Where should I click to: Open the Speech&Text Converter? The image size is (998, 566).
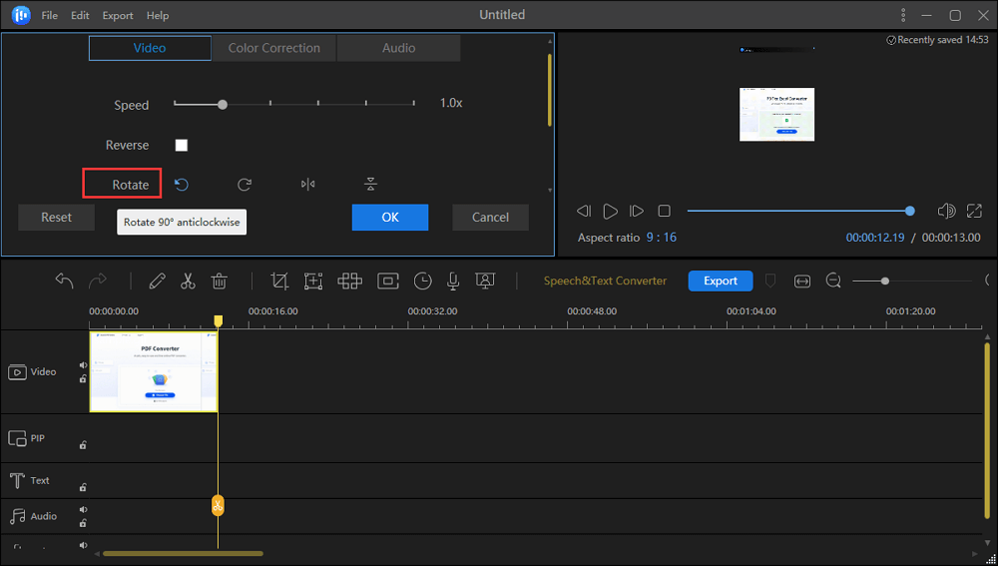[605, 282]
